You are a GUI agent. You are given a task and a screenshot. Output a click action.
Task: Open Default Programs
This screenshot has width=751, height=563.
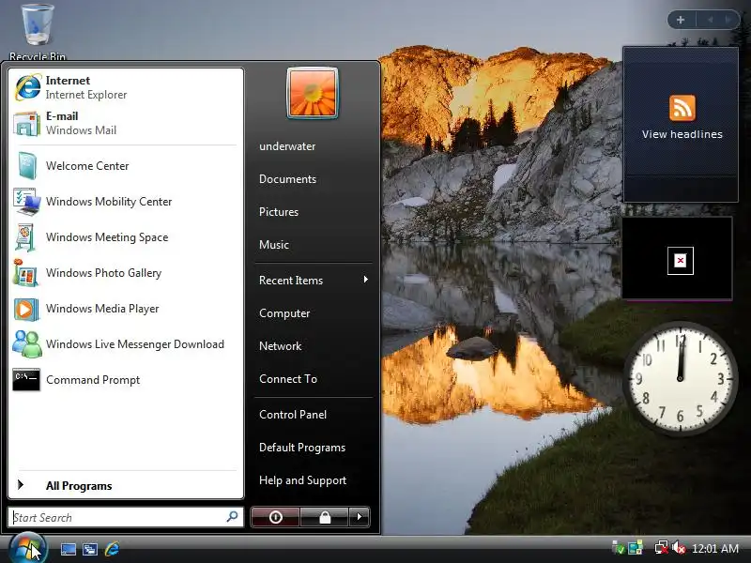pos(302,448)
